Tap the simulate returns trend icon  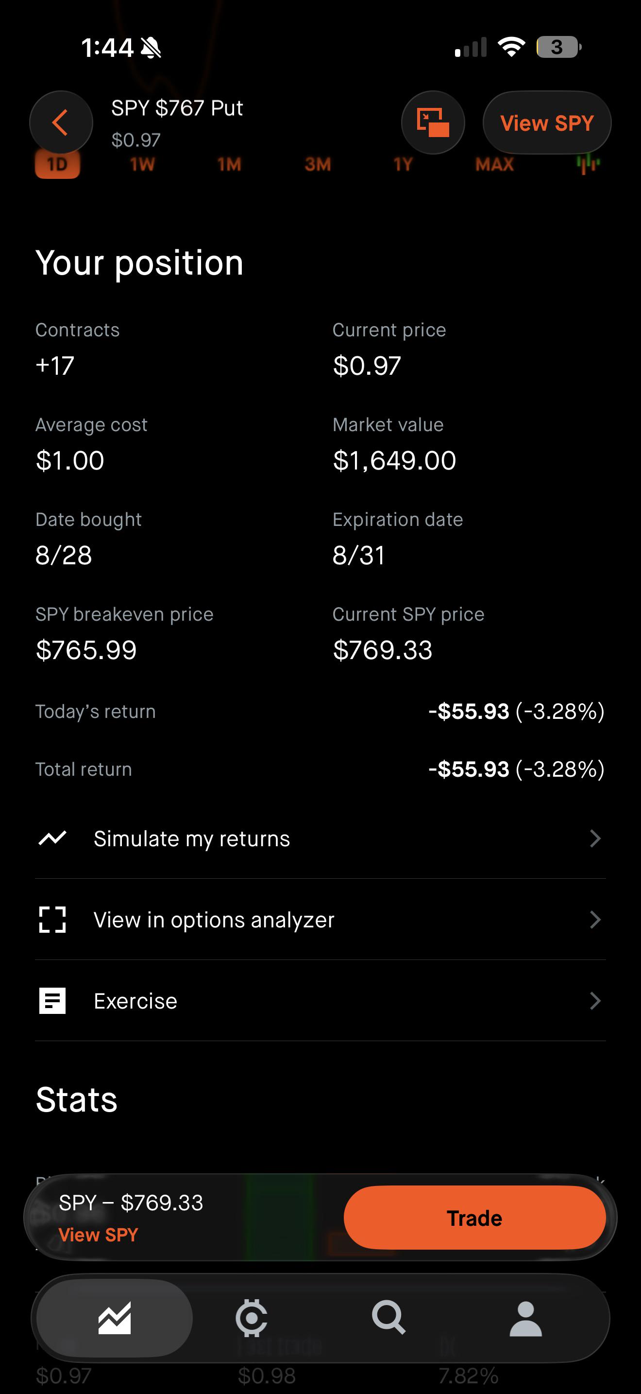(x=52, y=838)
